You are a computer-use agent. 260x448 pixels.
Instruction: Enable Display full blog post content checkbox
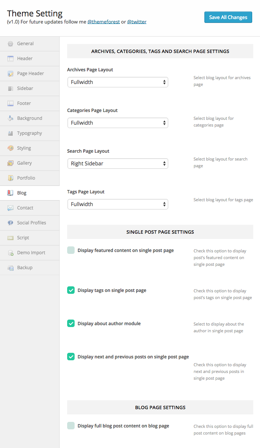point(71,426)
